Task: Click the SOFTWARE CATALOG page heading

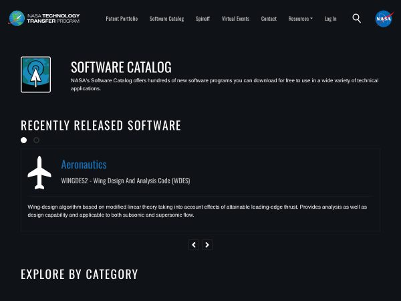Action: [x=121, y=68]
